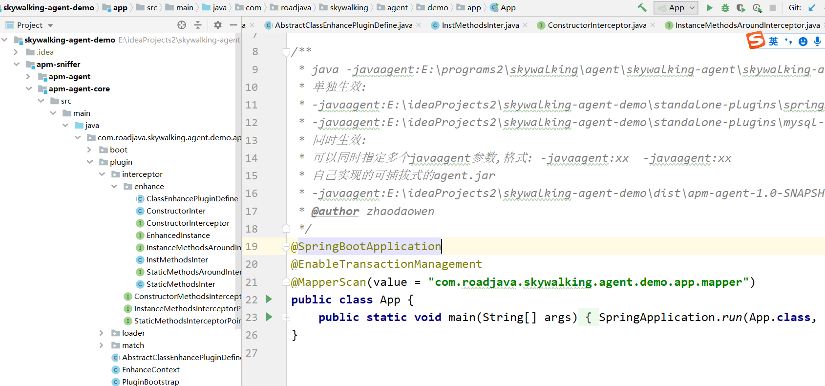Fold the Javadoc comment at line 8

pyautogui.click(x=286, y=52)
